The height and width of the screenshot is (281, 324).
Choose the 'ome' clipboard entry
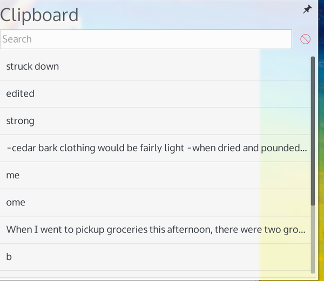point(155,203)
